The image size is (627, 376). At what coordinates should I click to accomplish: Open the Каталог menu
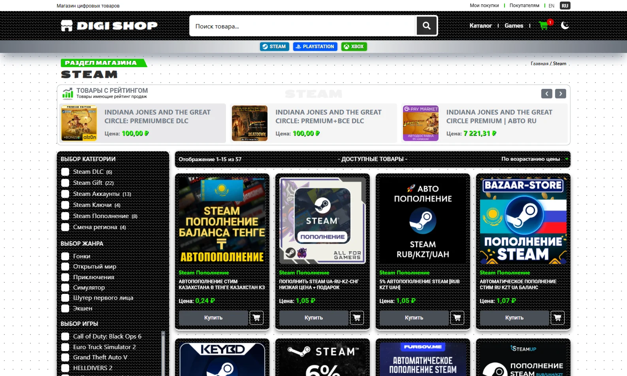[480, 26]
